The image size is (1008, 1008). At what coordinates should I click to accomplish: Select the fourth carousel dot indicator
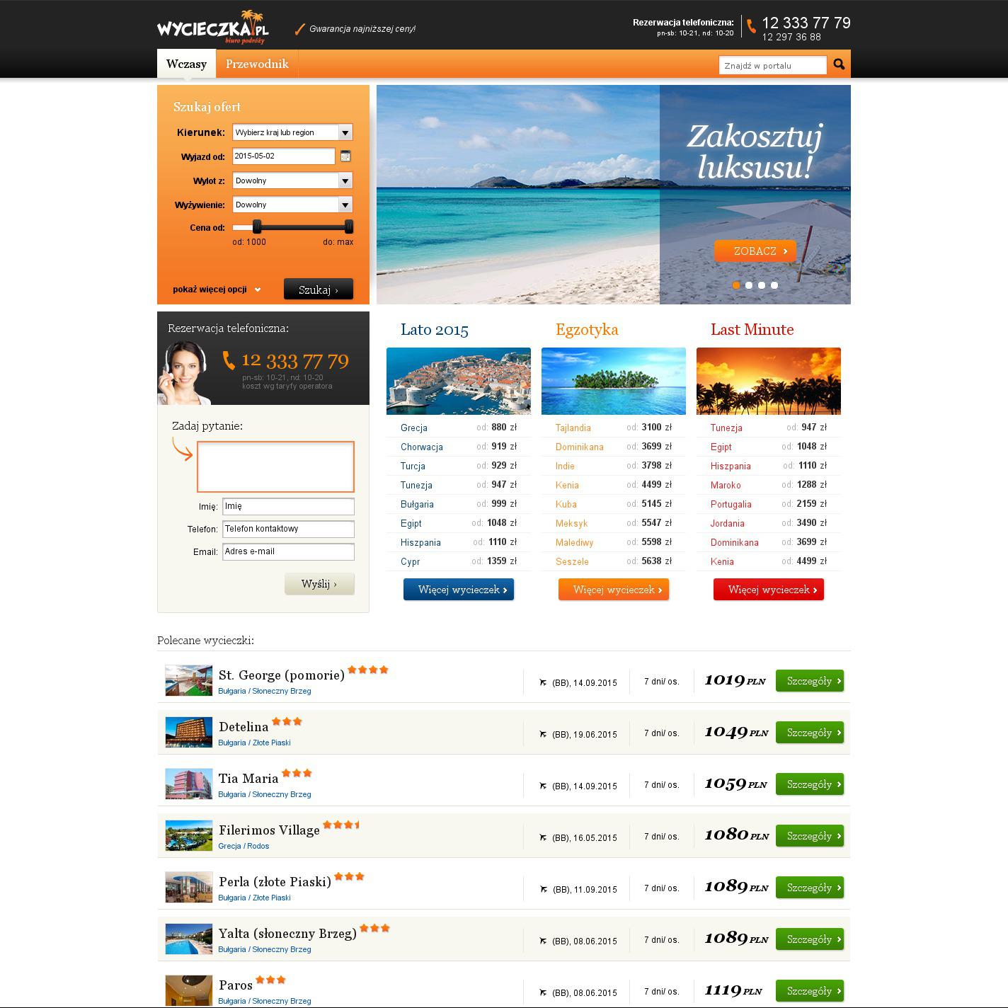[x=774, y=285]
